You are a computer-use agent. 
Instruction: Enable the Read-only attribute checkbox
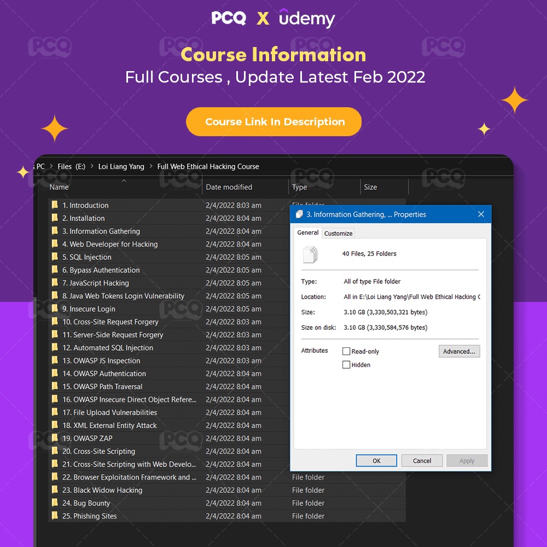(x=346, y=351)
